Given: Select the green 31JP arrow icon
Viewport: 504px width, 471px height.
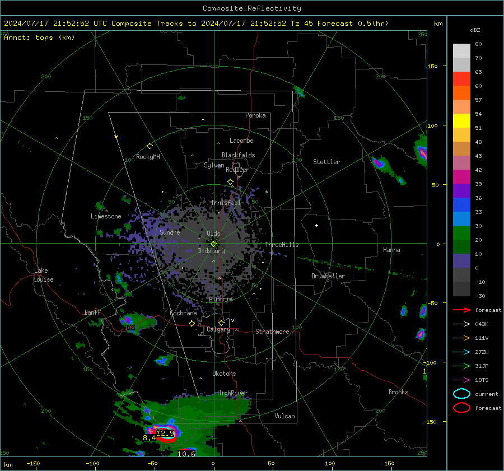Looking at the screenshot, I should click(461, 366).
